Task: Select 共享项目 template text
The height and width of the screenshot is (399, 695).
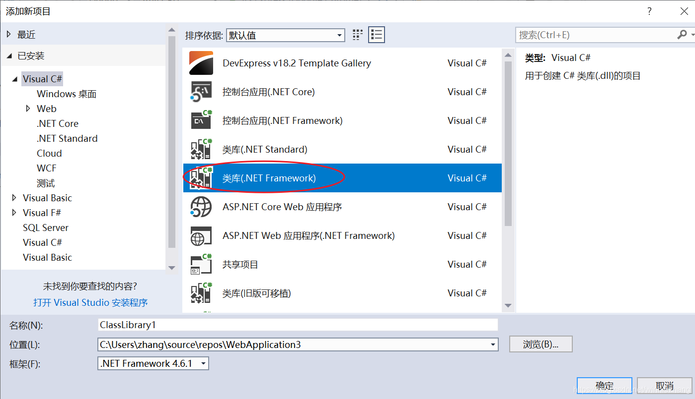Action: coord(240,264)
